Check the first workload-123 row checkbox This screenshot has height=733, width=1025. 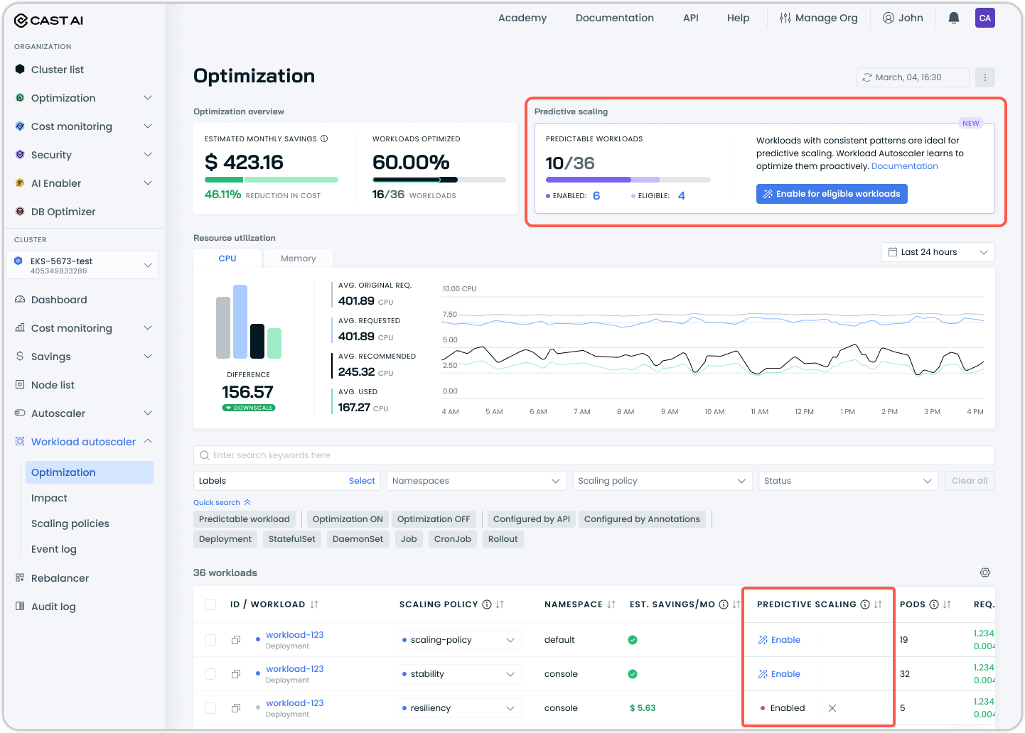210,640
